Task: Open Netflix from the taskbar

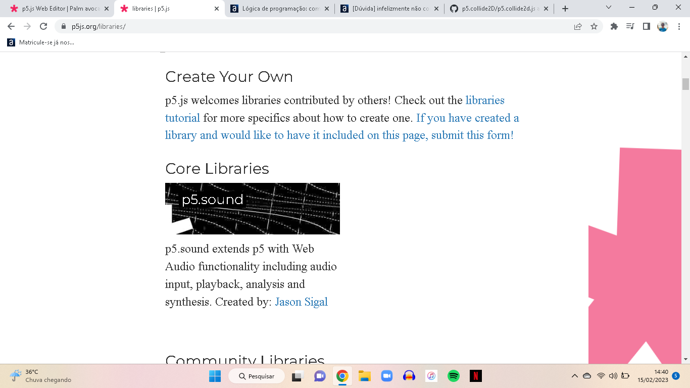Action: click(x=475, y=376)
